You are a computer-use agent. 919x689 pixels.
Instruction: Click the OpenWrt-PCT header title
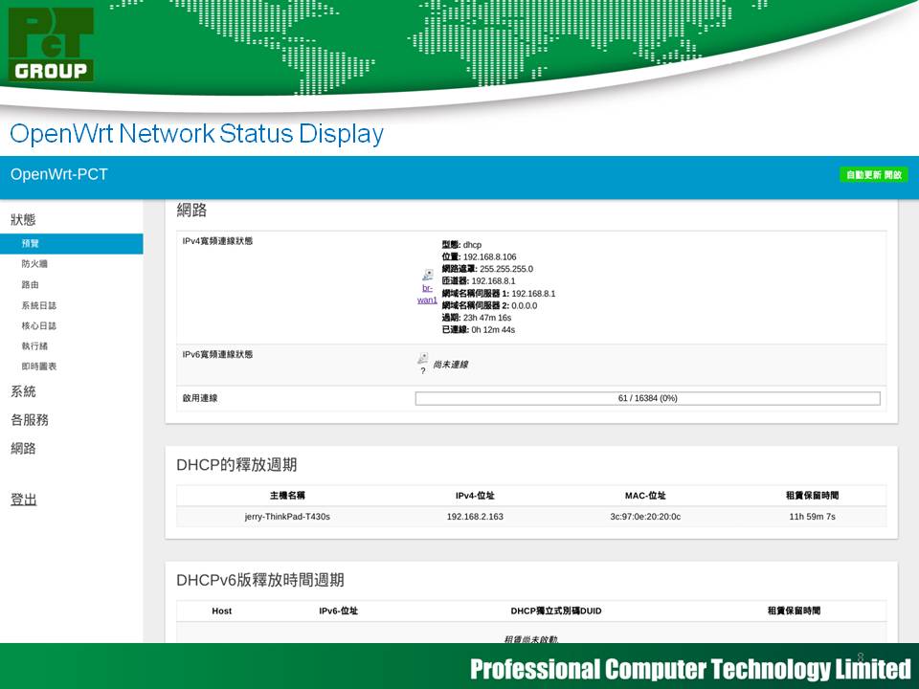[x=59, y=175]
